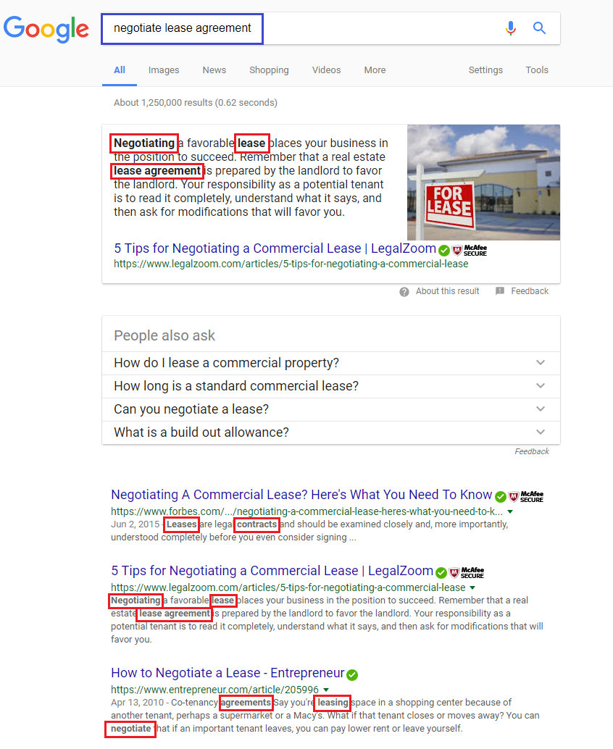Expand "Can you negotiate a lease?" question
Screen dimensions: 613x749
540,409
